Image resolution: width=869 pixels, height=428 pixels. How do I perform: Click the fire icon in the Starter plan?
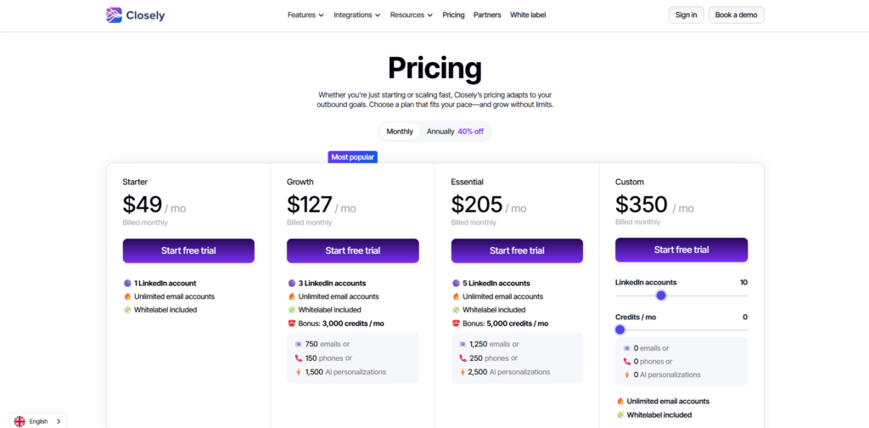tap(127, 296)
